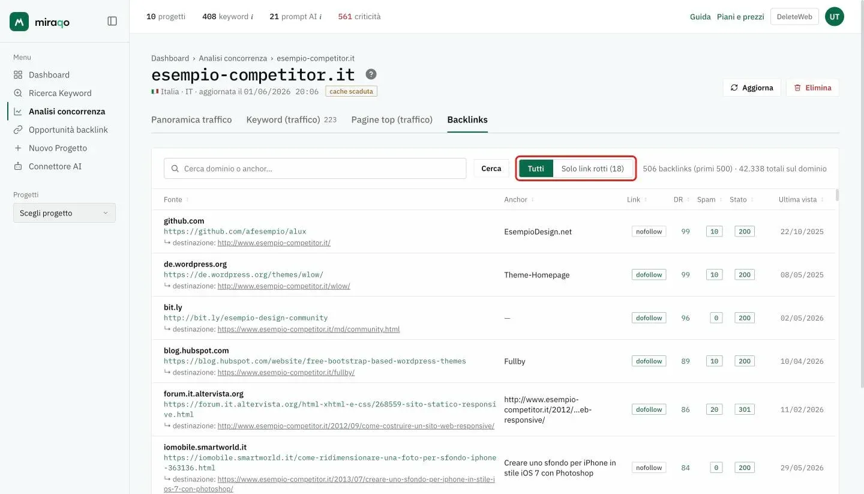Open the bit.ly/esempio-design-community source URL

pos(246,318)
